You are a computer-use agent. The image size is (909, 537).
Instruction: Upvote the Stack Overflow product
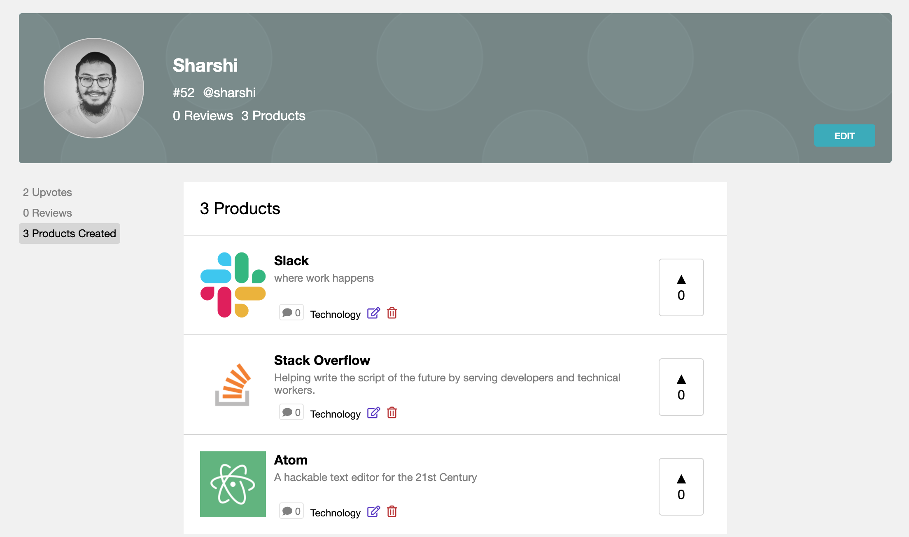[681, 387]
